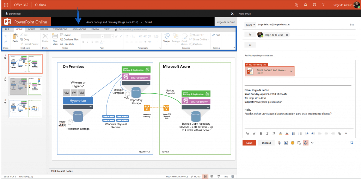The height and width of the screenshot is (179, 361).
Task: Click Find in the Editing group
Action: 216,35
